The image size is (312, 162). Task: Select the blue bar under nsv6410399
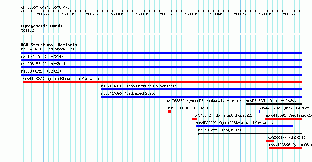click(202, 97)
